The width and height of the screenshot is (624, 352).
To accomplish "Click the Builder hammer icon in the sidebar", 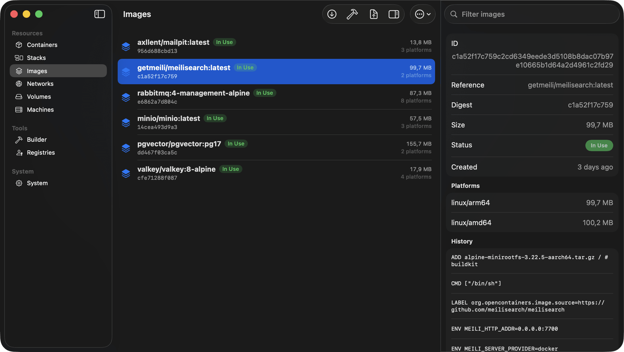I will (x=19, y=140).
